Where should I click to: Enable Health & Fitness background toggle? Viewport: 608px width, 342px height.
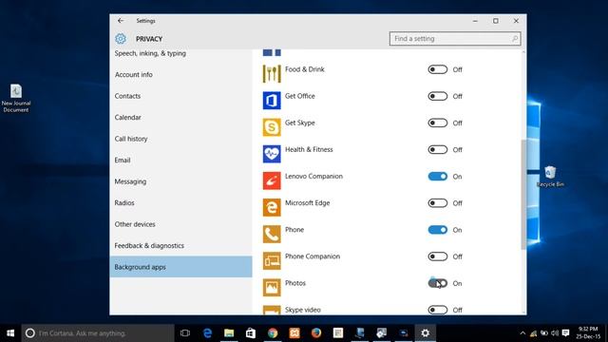click(437, 150)
